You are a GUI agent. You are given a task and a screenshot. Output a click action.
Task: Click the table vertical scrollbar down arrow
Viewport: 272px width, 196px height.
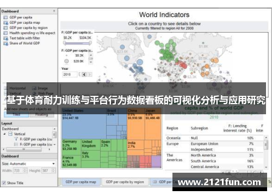266,167
